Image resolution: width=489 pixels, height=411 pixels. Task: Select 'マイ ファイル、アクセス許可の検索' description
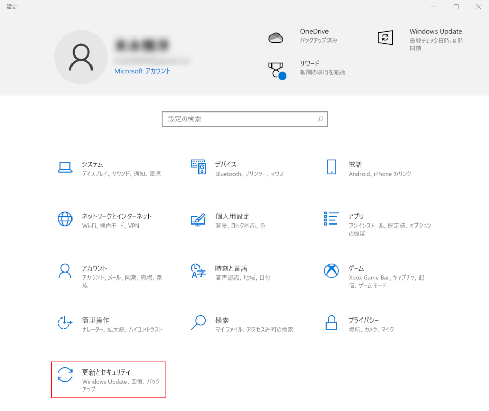click(x=254, y=329)
